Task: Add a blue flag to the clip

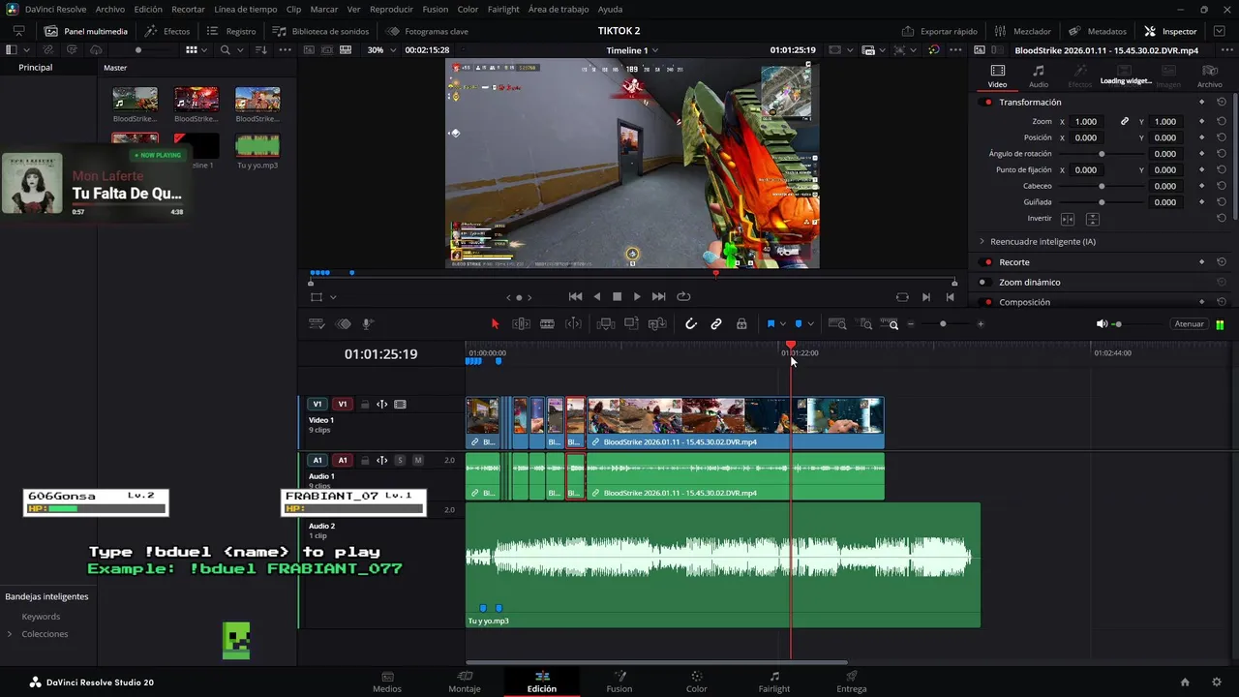Action: click(771, 324)
